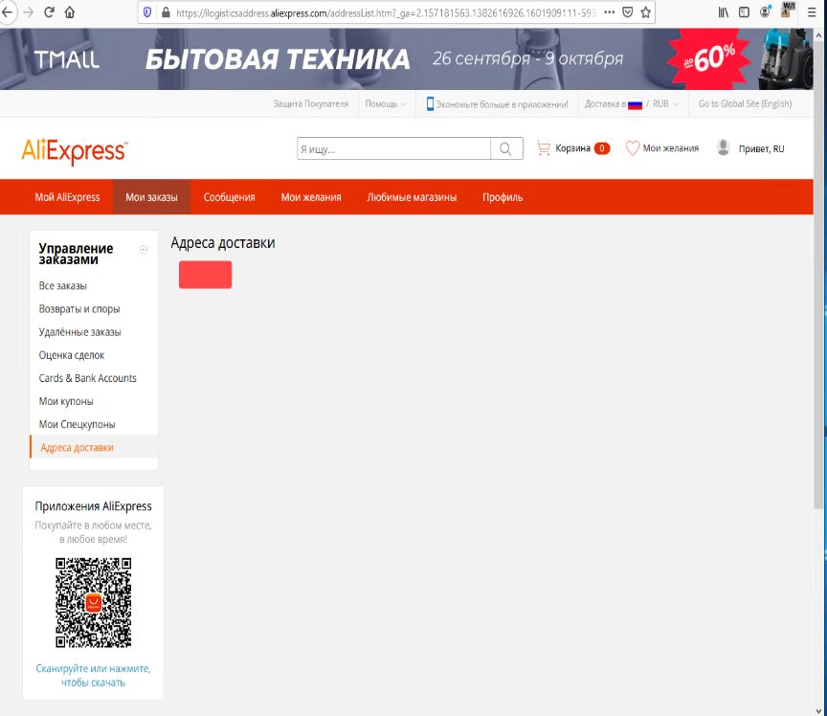827x716 pixels.
Task: Click the search magnifier button
Action: pos(505,148)
